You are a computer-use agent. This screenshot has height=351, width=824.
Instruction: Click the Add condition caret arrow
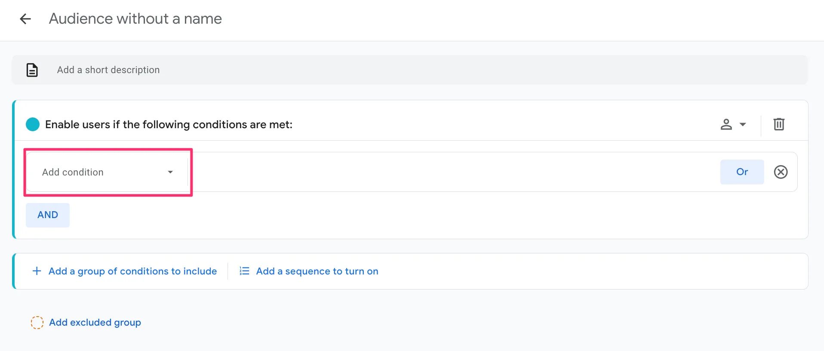pyautogui.click(x=170, y=172)
